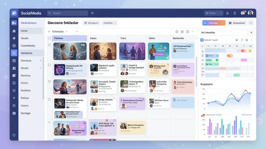Open the arrow on the orange Cherines button
The height and width of the screenshot is (149, 266).
222,23
